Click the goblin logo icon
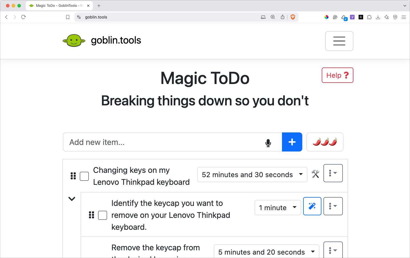This screenshot has height=258, width=410. [74, 40]
